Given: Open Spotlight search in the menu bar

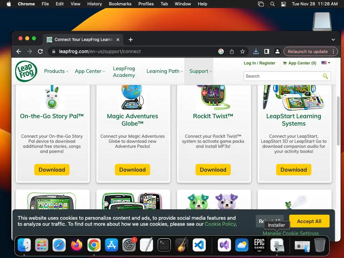Looking at the screenshot, I should pos(272,4).
